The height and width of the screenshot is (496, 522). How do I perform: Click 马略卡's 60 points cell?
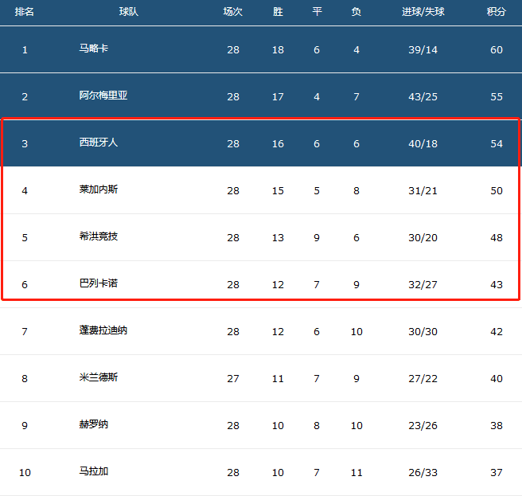497,50
